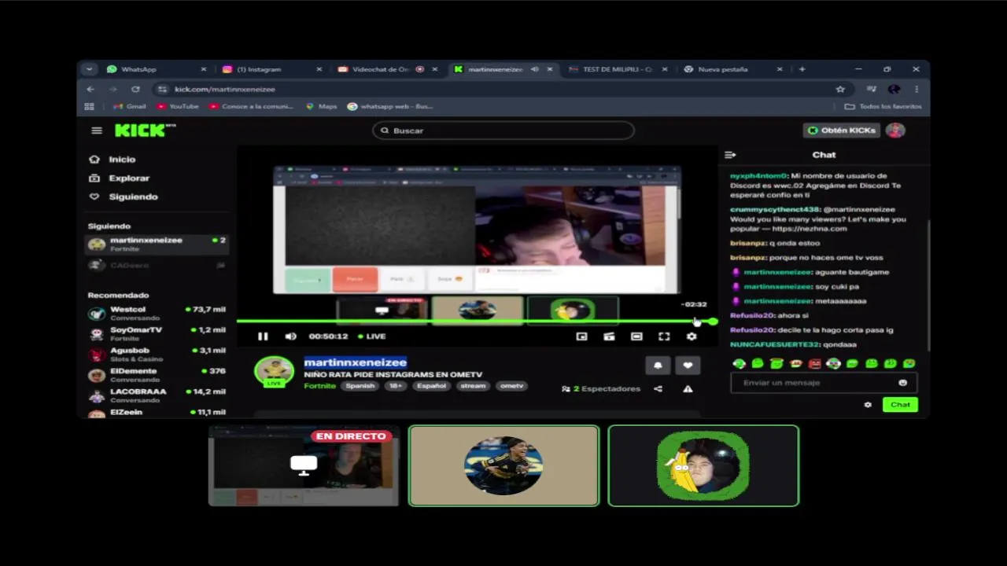Open the Chrome three-dot menu
The image size is (1007, 566).
tap(917, 90)
